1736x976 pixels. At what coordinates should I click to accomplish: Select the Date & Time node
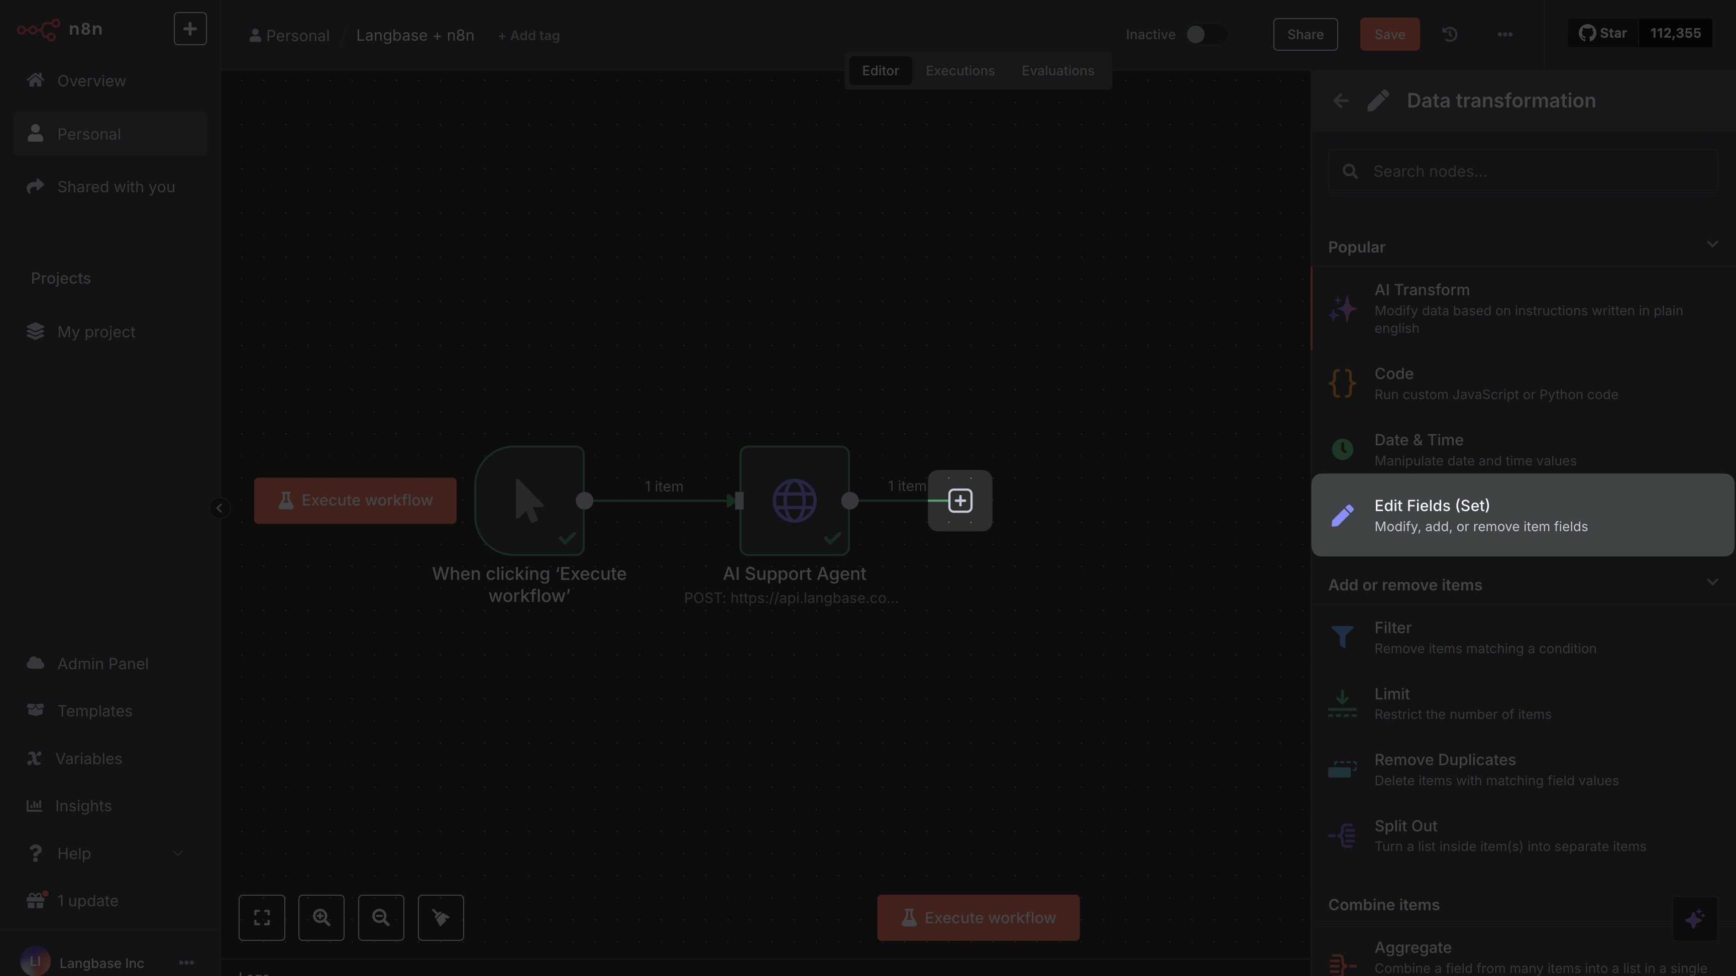pyautogui.click(x=1523, y=449)
